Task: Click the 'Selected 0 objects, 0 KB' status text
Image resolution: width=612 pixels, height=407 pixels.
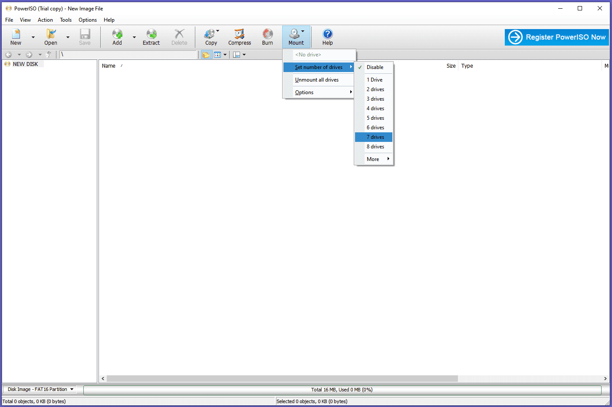Action: [312, 401]
